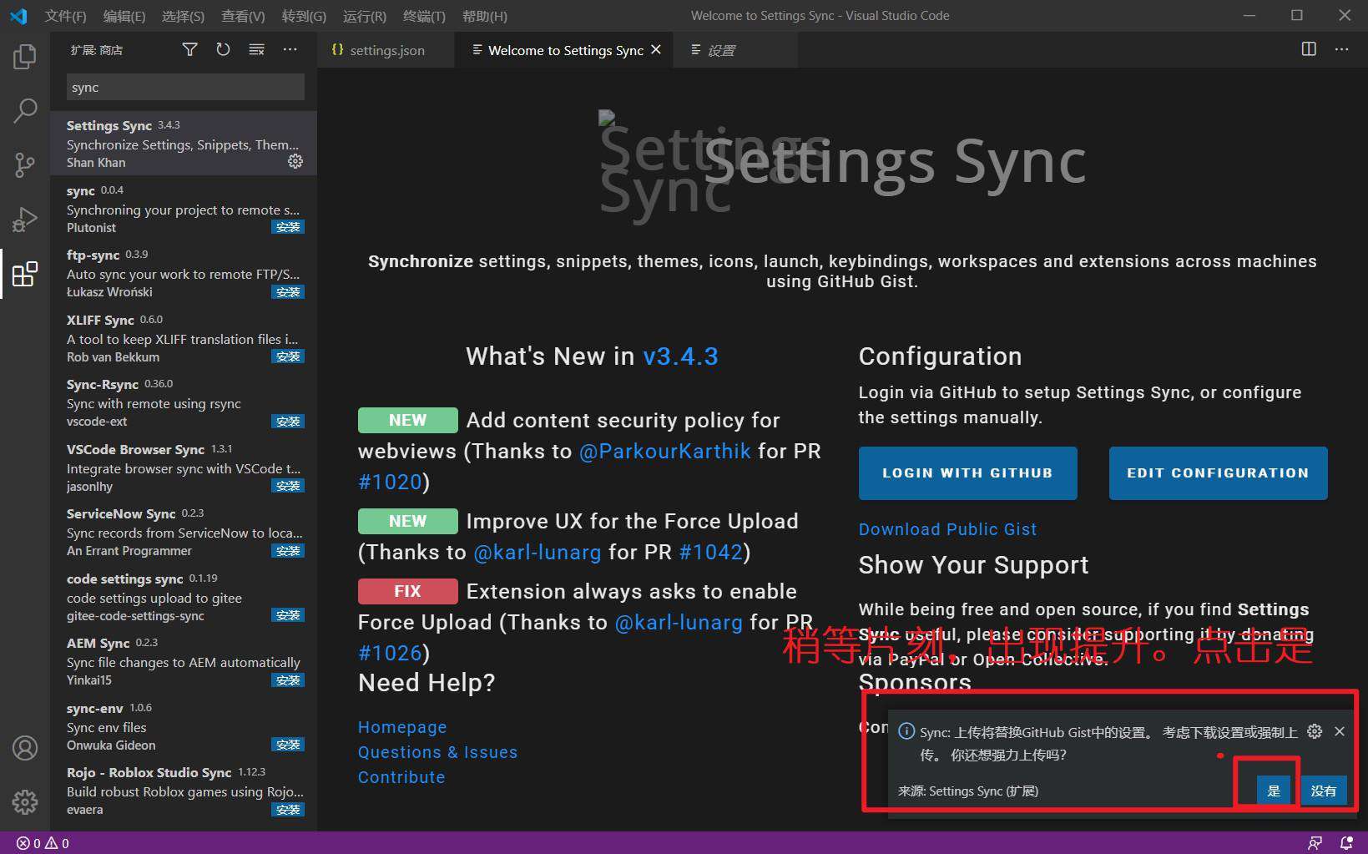This screenshot has height=854, width=1368.
Task: Install the Sync-Rsync extension
Action: 288,422
